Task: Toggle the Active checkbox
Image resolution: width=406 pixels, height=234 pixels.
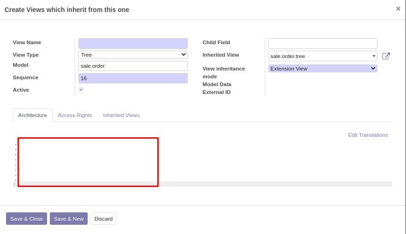Action: [81, 89]
